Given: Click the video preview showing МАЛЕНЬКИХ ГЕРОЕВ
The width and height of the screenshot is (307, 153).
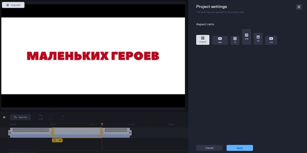Looking at the screenshot, I should [93, 56].
